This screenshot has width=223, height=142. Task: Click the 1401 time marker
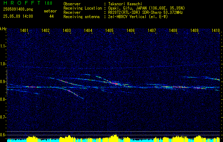point(24,30)
